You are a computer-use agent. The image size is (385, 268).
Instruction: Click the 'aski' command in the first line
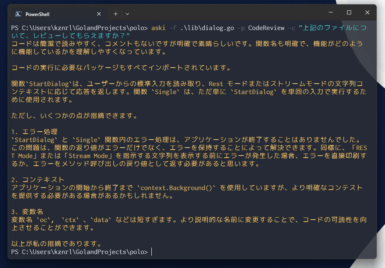159,28
